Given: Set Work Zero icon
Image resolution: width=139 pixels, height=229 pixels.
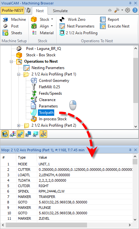Looking at the screenshot, I should (x=62, y=20).
